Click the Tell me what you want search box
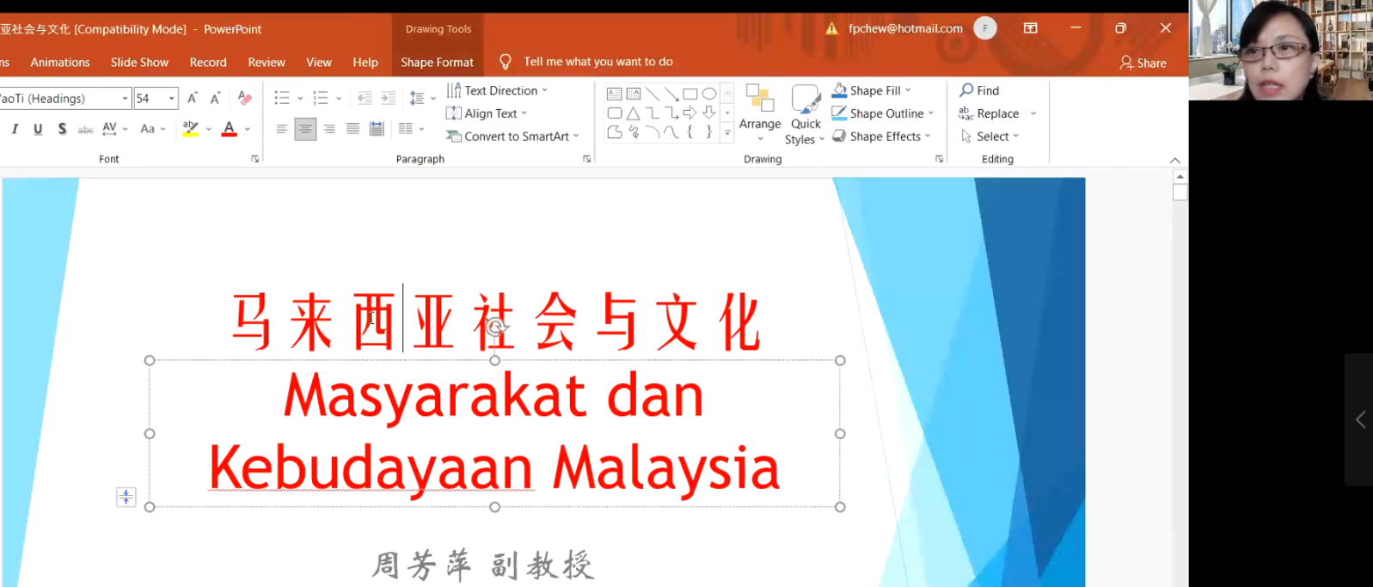The width and height of the screenshot is (1373, 587). pyautogui.click(x=598, y=62)
